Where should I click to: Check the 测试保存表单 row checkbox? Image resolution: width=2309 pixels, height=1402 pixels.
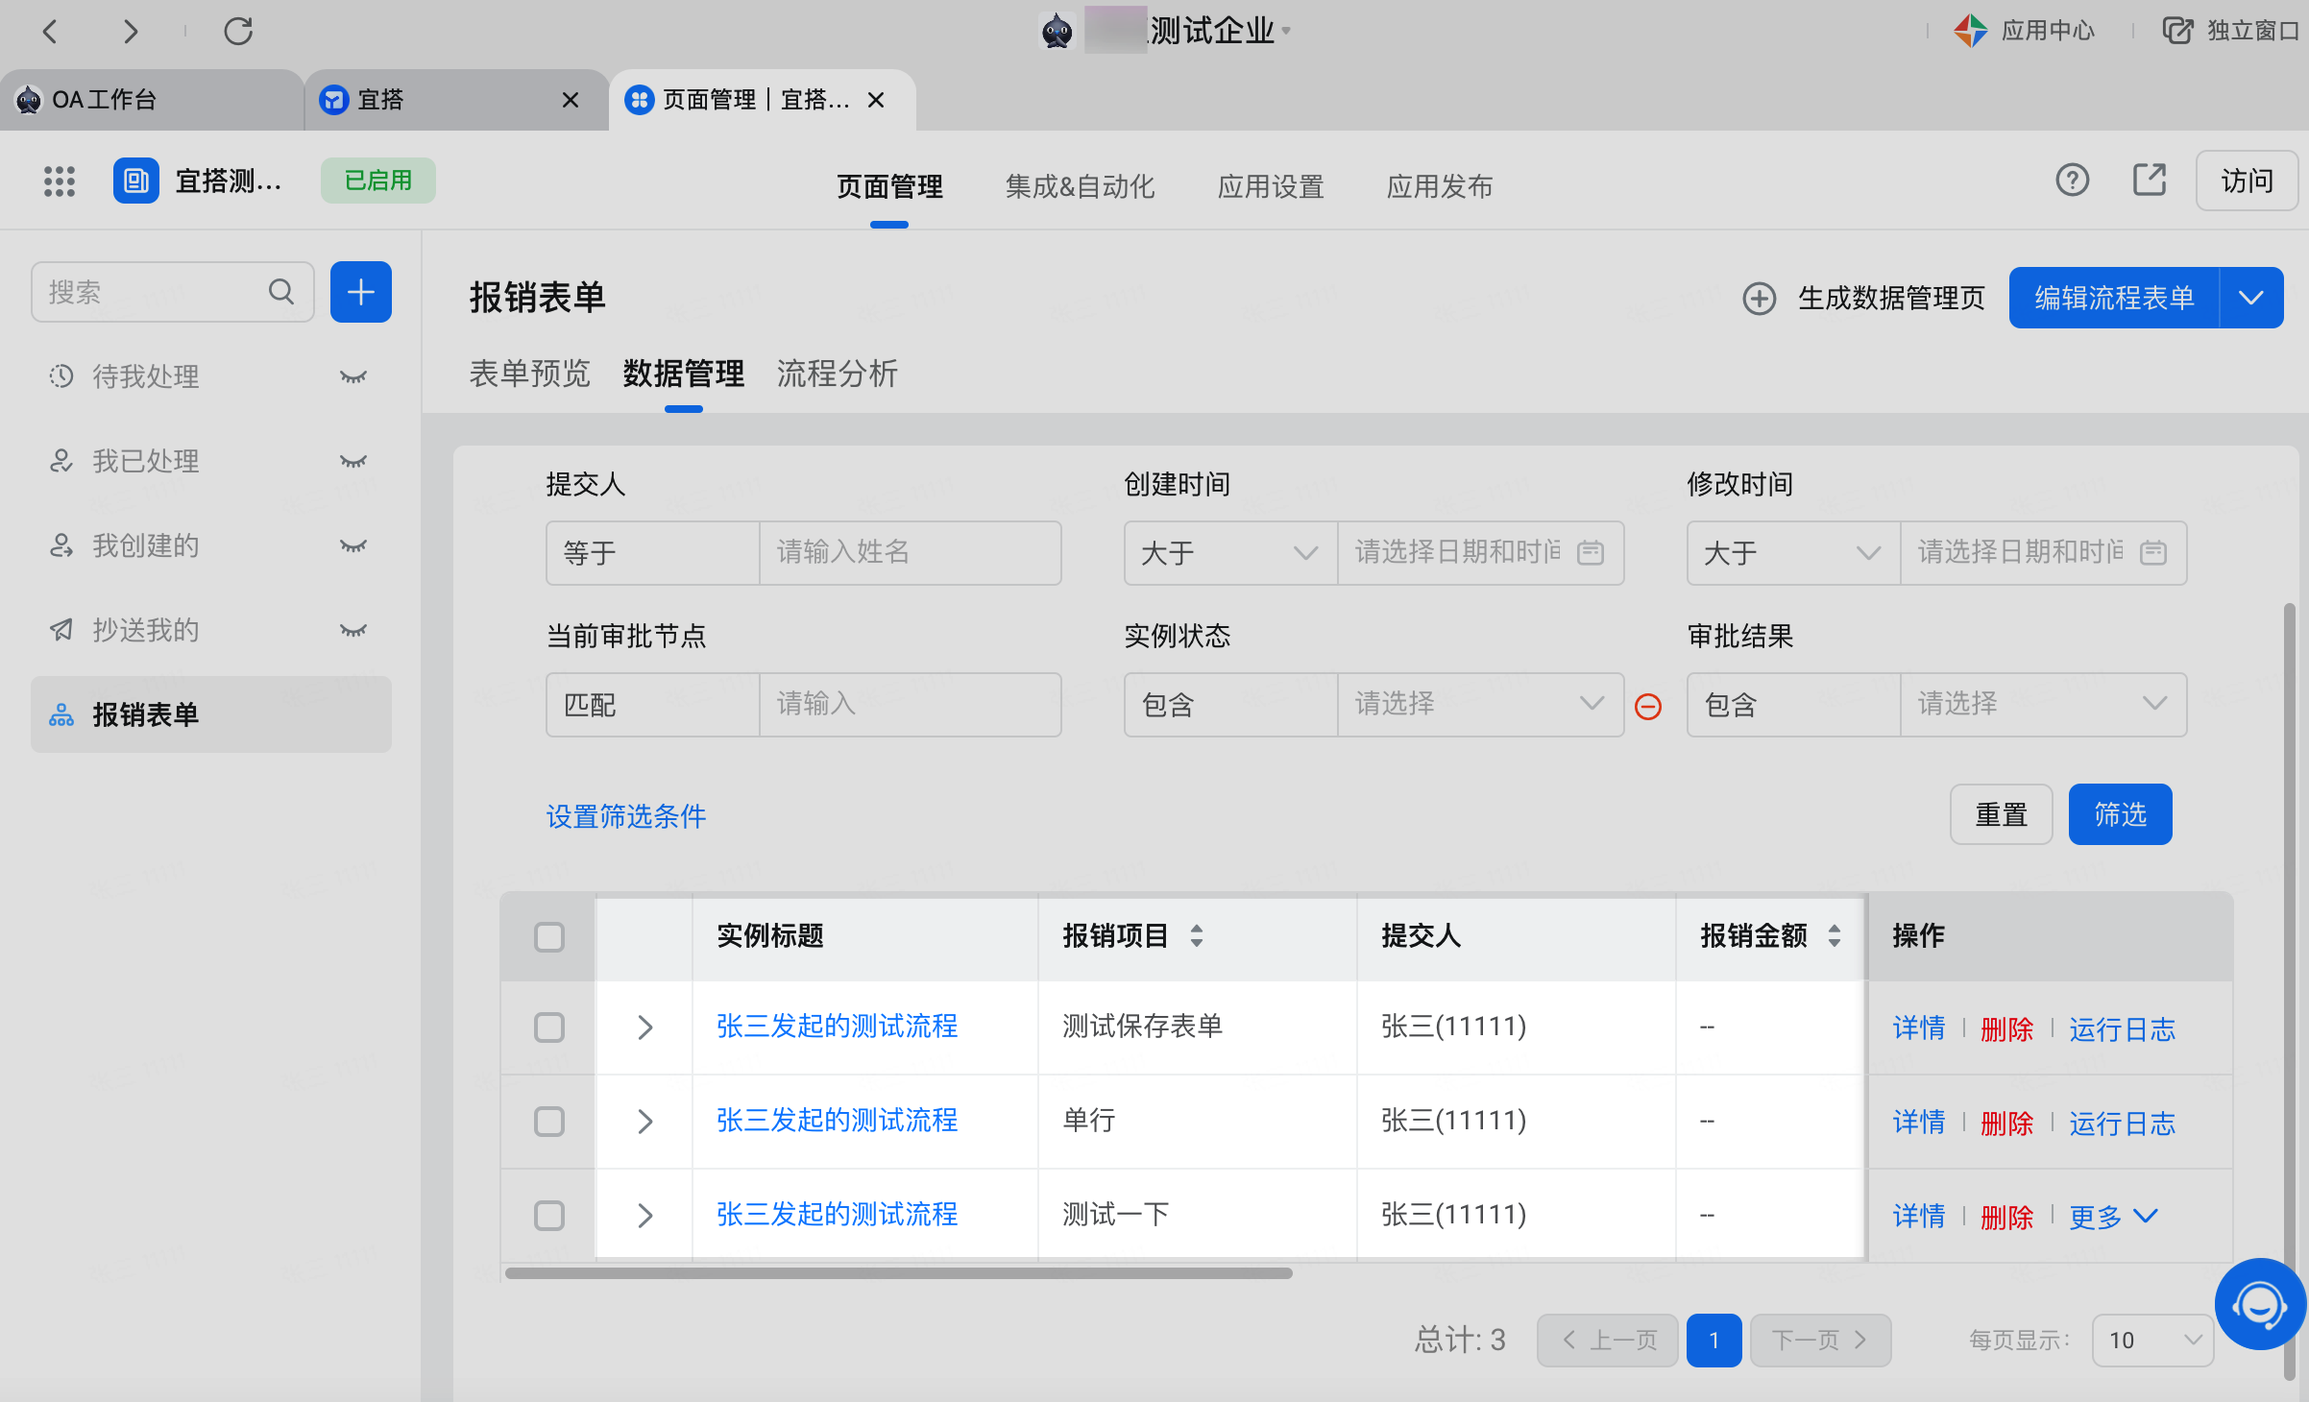click(x=549, y=1027)
